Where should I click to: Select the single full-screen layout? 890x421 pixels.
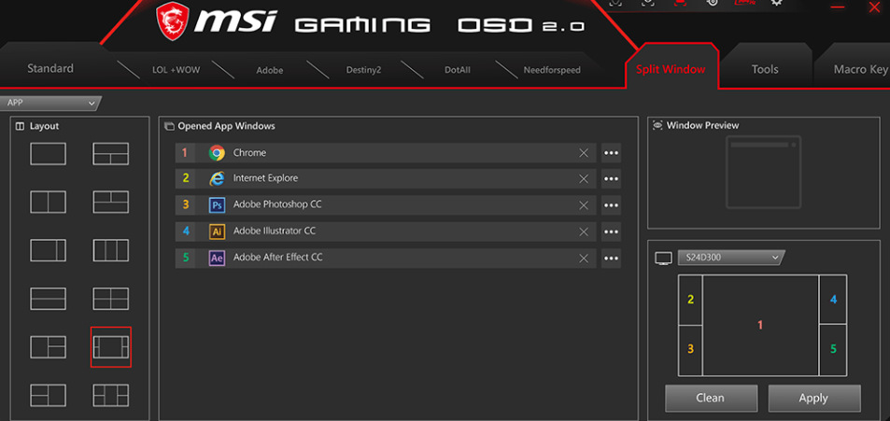[48, 154]
